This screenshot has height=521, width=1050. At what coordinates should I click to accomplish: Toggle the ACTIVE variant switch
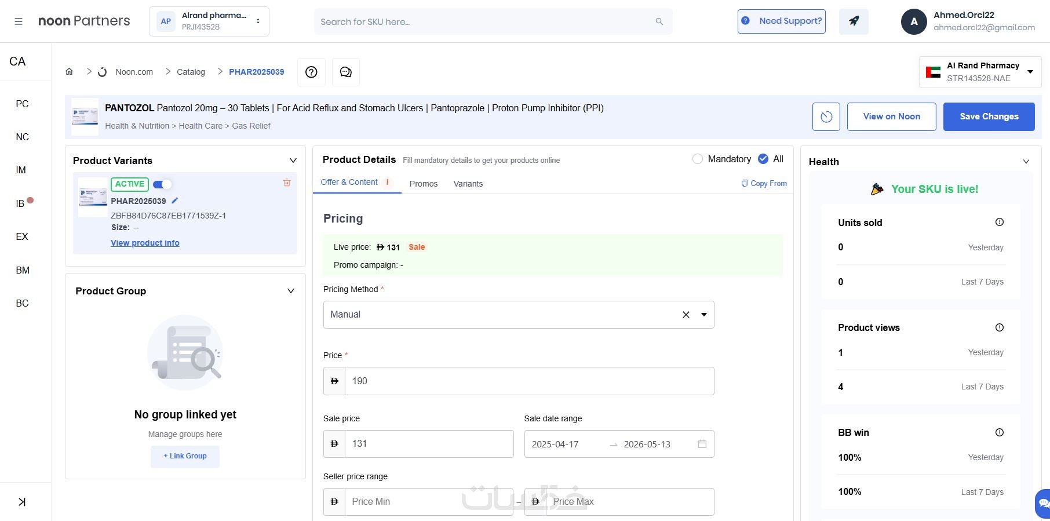pos(162,184)
